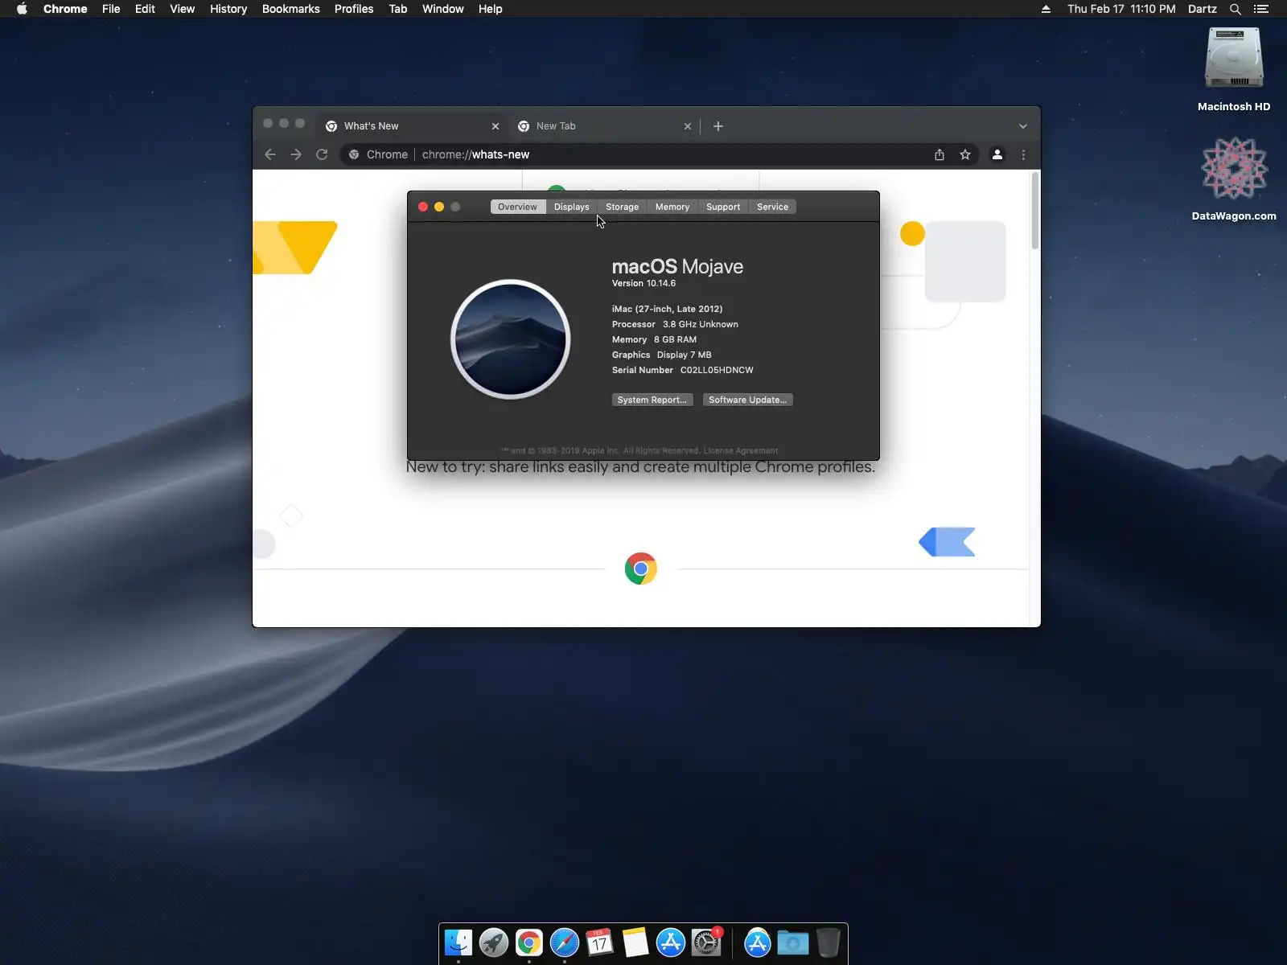The image size is (1287, 965).
Task: Open the Storage tab in About This Mac
Action: [623, 207]
